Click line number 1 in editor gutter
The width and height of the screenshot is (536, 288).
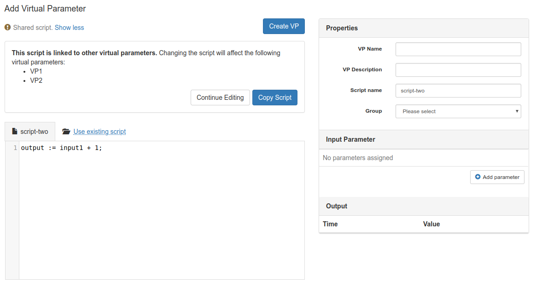pyautogui.click(x=15, y=148)
